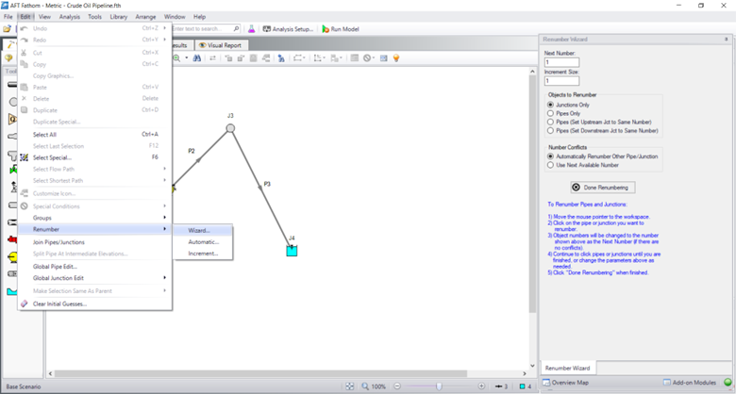Expand the Global Junction Edit submenu
736x394 pixels.
click(x=94, y=278)
